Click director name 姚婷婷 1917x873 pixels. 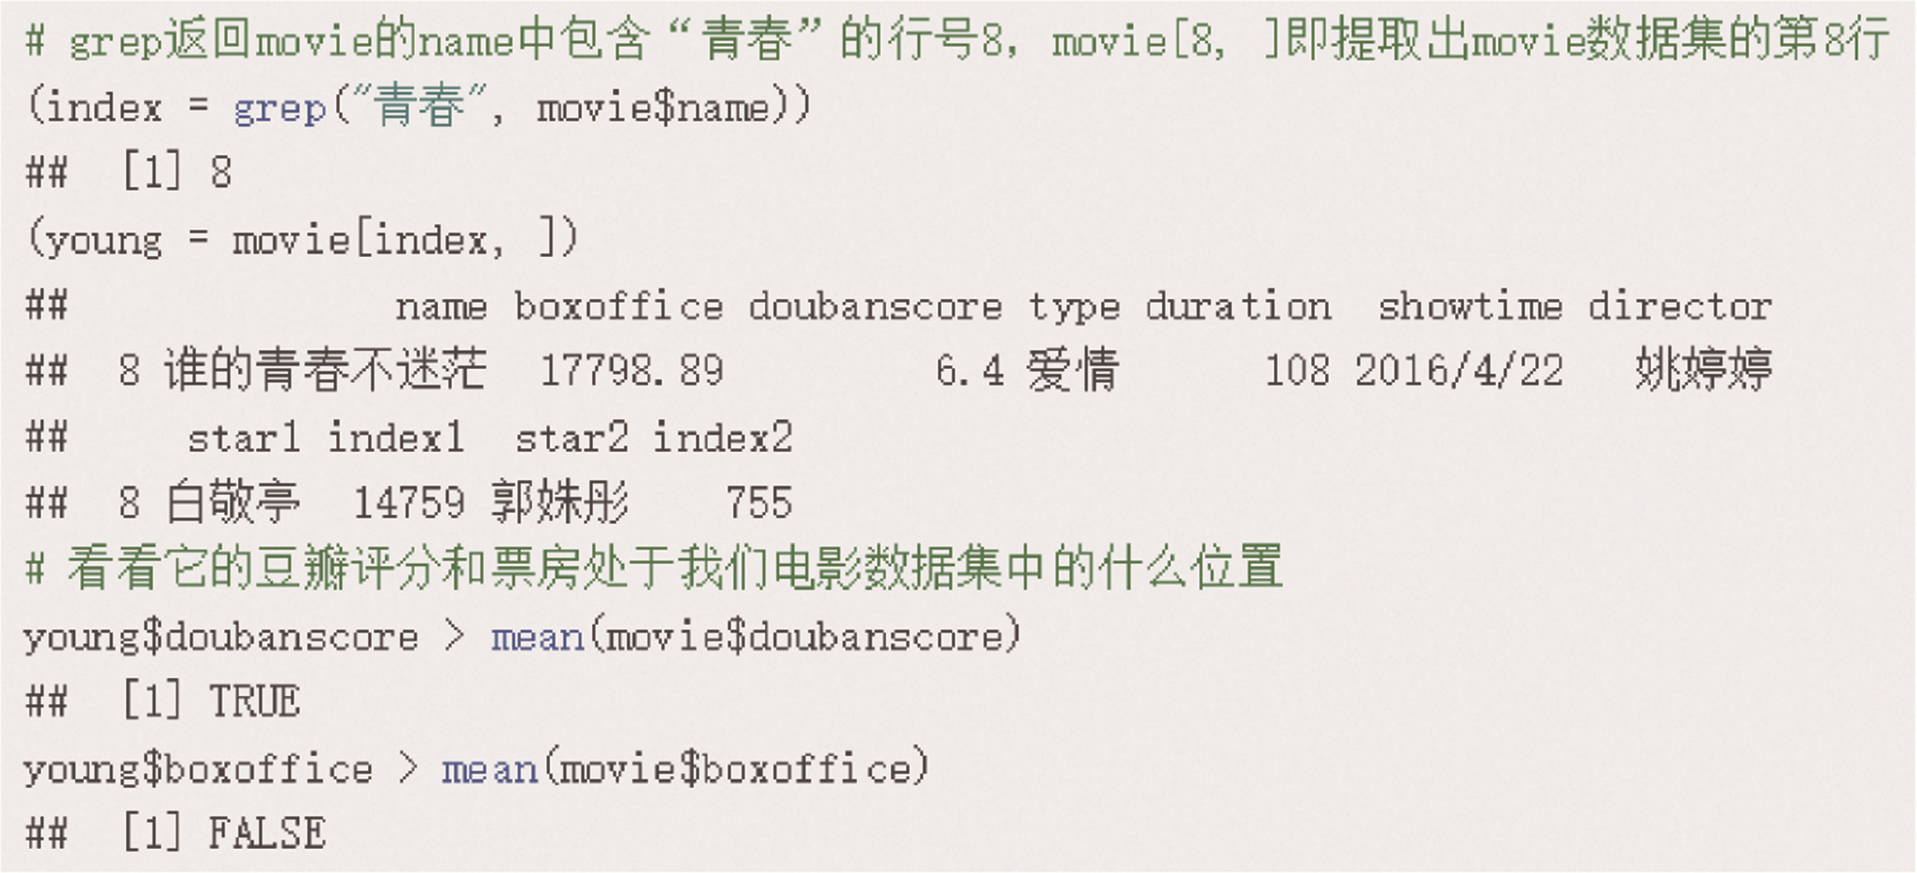pyautogui.click(x=1703, y=370)
